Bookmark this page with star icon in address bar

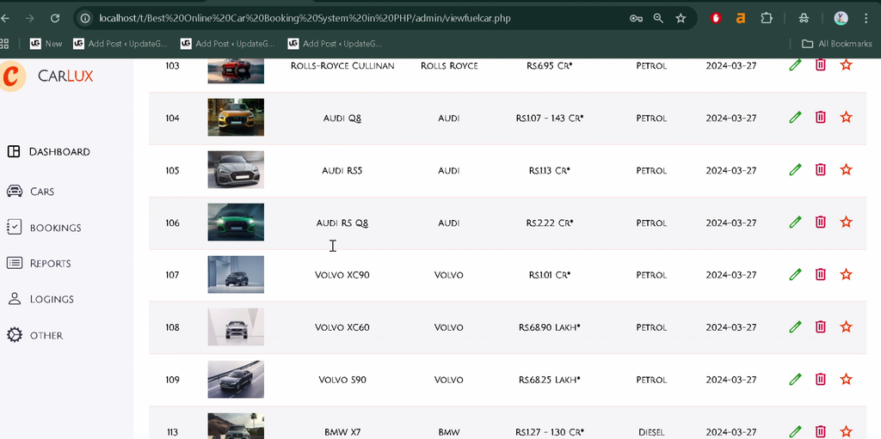[681, 19]
